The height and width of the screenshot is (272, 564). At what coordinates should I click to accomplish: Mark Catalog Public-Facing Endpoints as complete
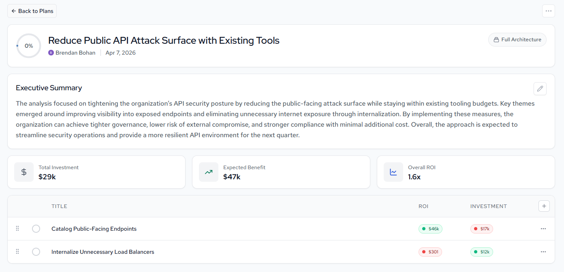tap(36, 229)
